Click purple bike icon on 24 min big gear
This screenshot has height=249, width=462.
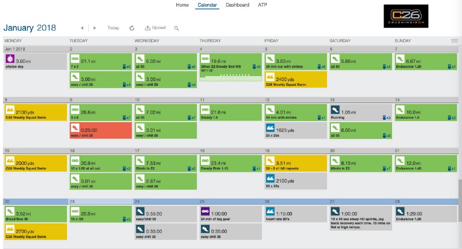pos(205,211)
